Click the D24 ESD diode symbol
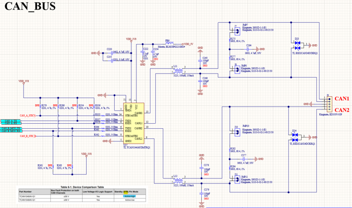 [x=295, y=137]
